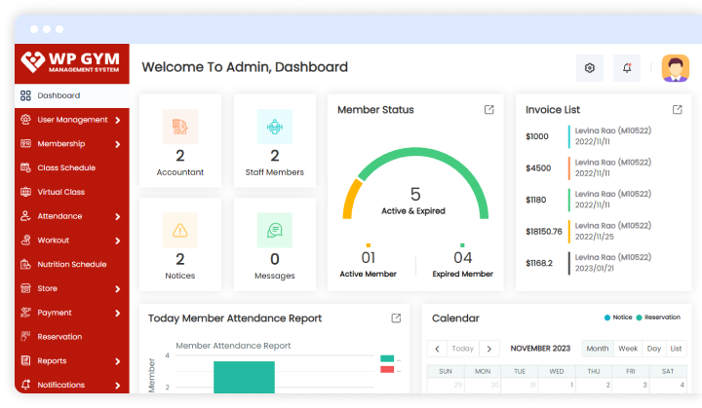Open the Virtual Class menu item

(71, 192)
